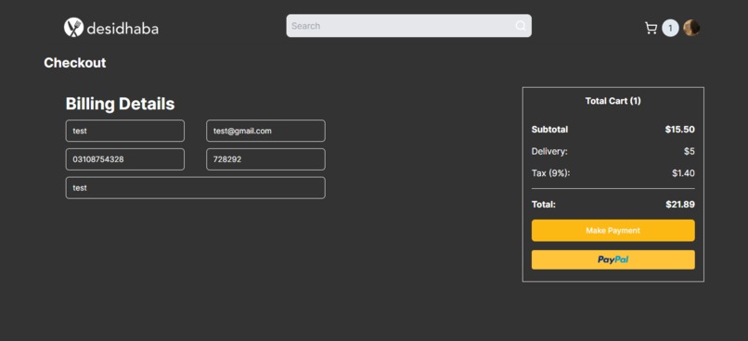This screenshot has height=341, width=748.
Task: Click the Make Payment button
Action: point(613,231)
